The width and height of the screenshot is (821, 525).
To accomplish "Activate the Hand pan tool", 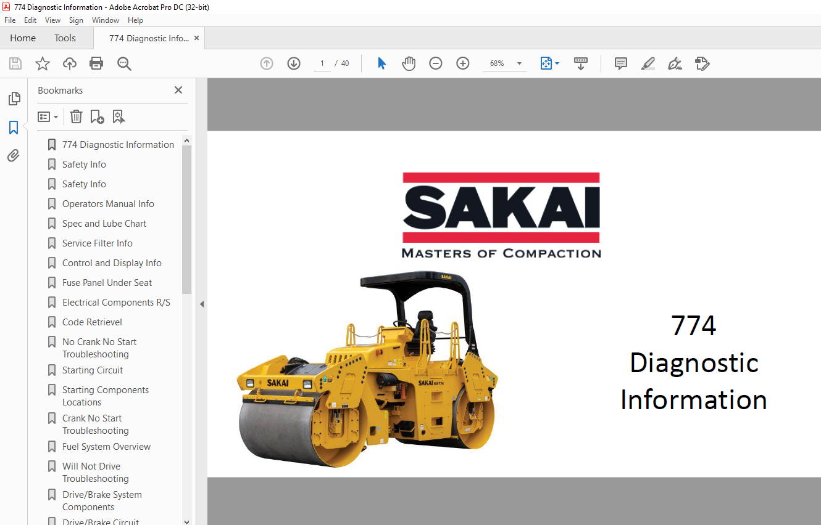I will coord(409,63).
